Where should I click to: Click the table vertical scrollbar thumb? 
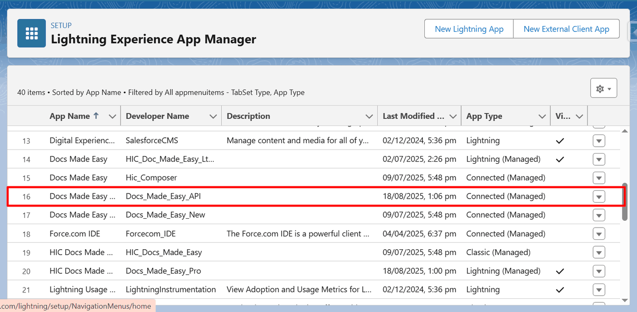625,202
